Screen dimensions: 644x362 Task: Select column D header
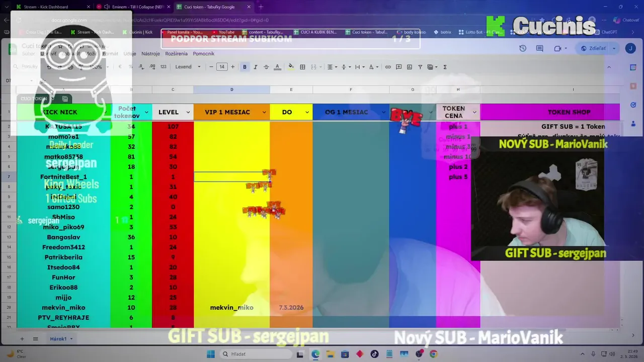(x=231, y=89)
